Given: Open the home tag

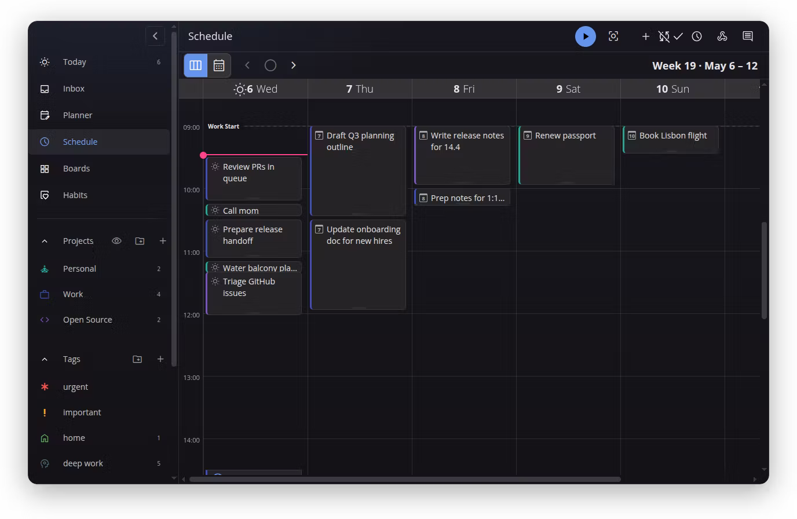Looking at the screenshot, I should pos(99,438).
